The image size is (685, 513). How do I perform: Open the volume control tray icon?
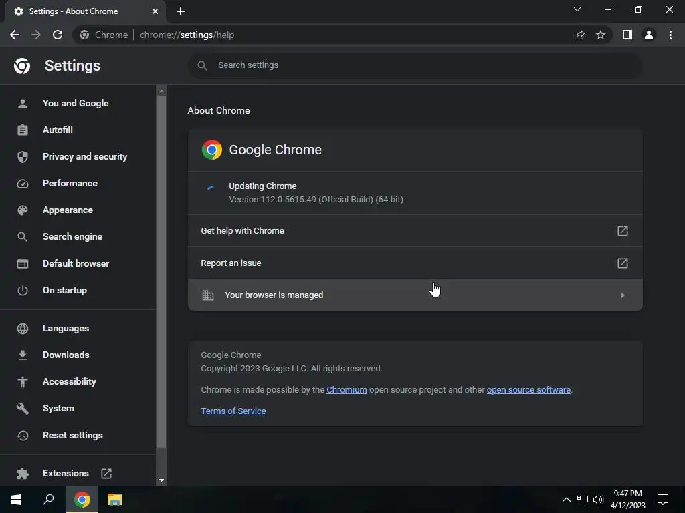(x=598, y=500)
